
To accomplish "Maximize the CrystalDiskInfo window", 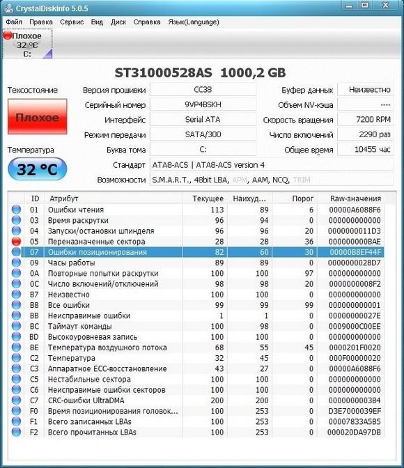I will (364, 6).
